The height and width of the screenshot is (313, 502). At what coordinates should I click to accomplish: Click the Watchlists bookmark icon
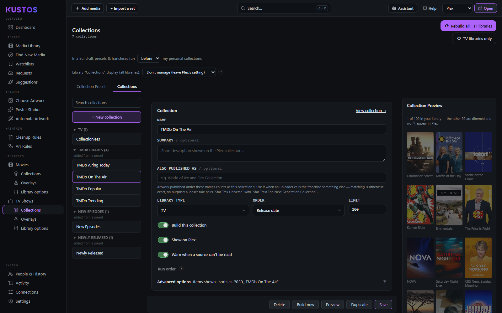point(11,64)
